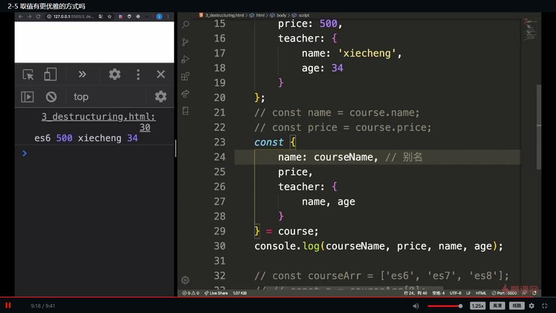Pause the video playback
The height and width of the screenshot is (313, 556).
(8, 305)
